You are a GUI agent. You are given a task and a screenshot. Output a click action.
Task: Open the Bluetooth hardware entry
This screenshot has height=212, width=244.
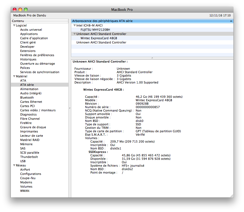27,98
